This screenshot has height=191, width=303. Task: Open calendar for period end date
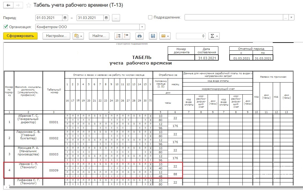(x=106, y=18)
